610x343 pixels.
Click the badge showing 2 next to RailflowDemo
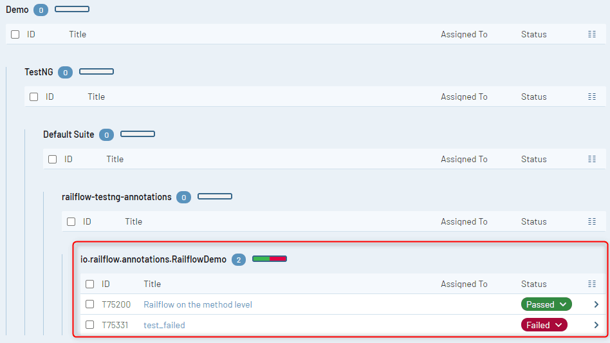tap(239, 260)
